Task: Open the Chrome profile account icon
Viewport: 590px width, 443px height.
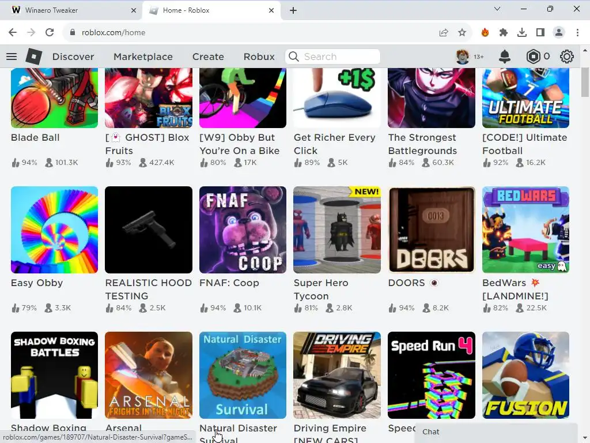Action: [x=559, y=32]
